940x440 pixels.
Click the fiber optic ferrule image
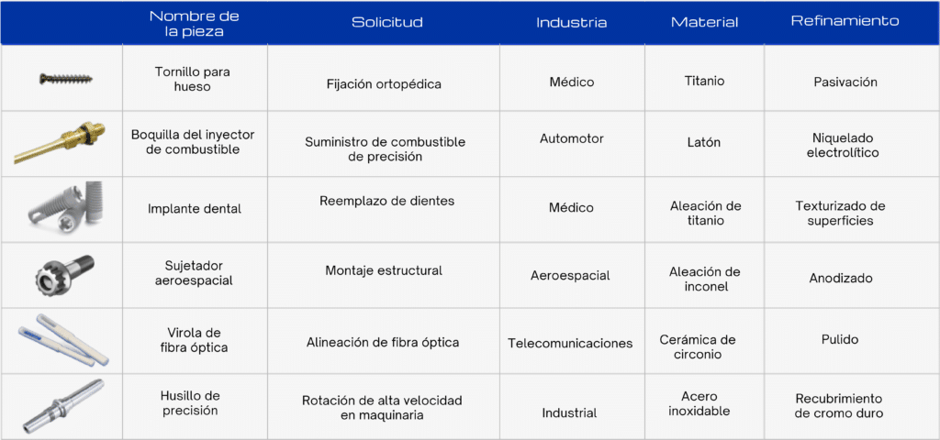tap(62, 337)
